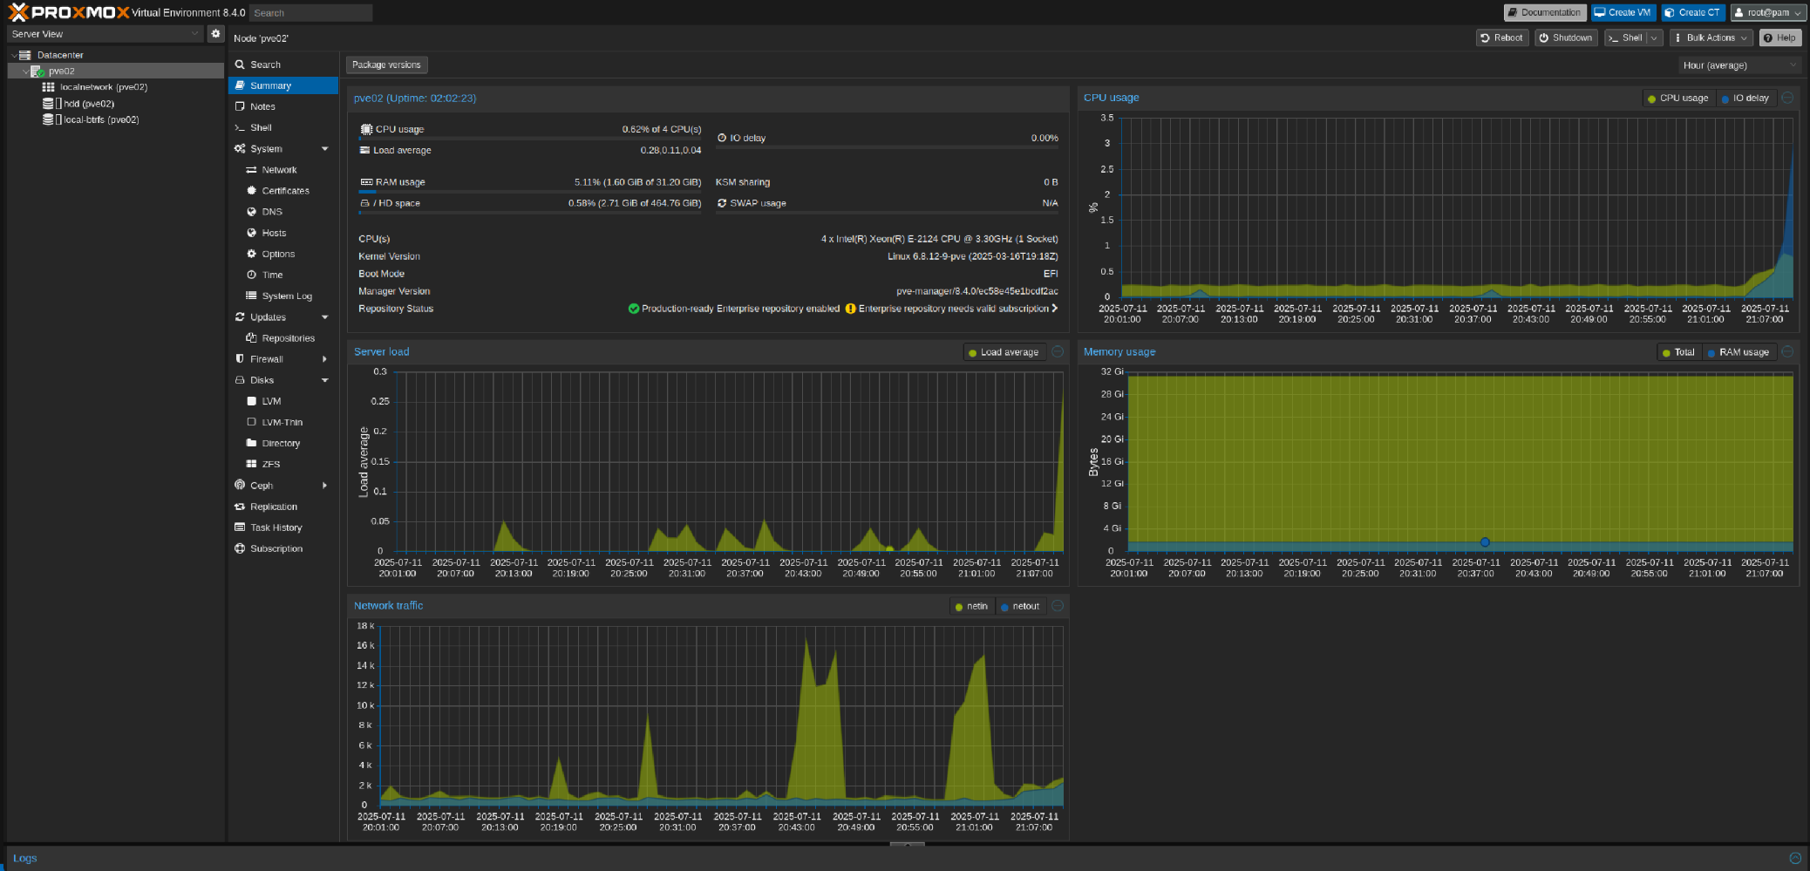Open LVM-Thin menu item
The image size is (1810, 871).
(283, 422)
